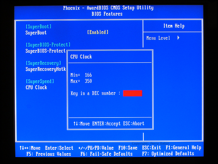Image resolution: width=218 pixels, height=164 pixels.
Task: Click the "F10:Save" shortcut hint
Action: 128,148
